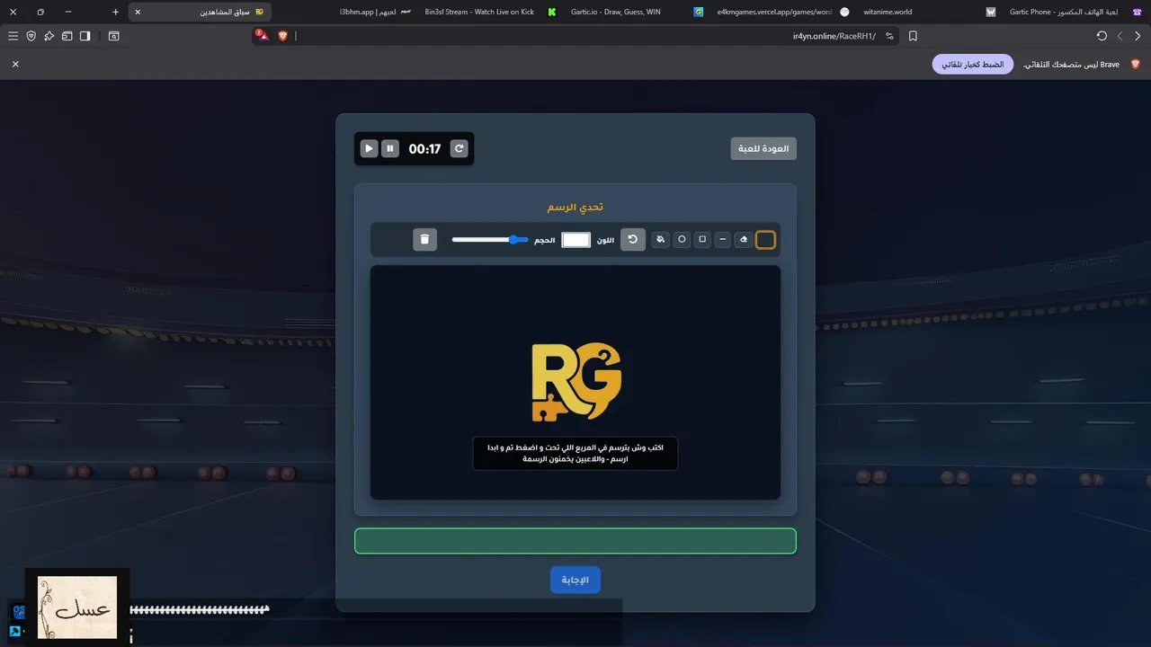The image size is (1151, 647).
Task: Open the Leo AI sparkle icon
Action: click(x=49, y=36)
